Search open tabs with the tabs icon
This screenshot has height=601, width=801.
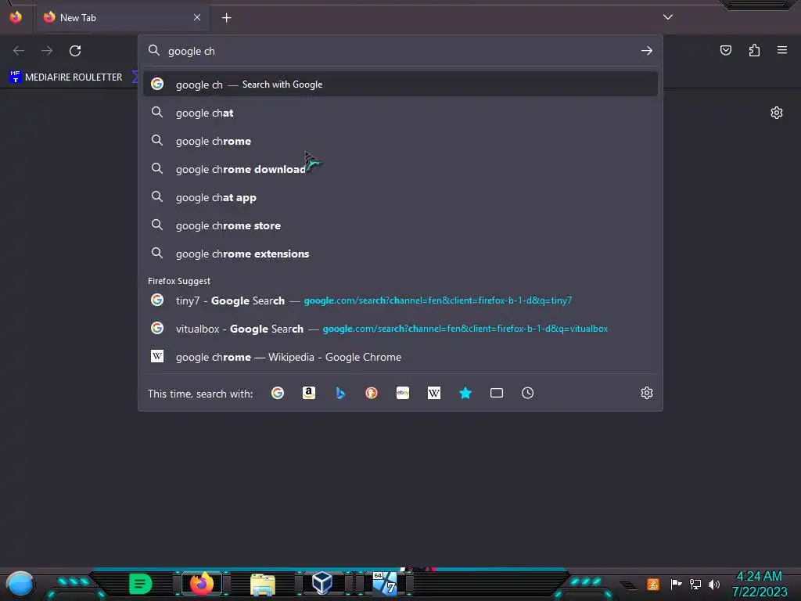497,393
